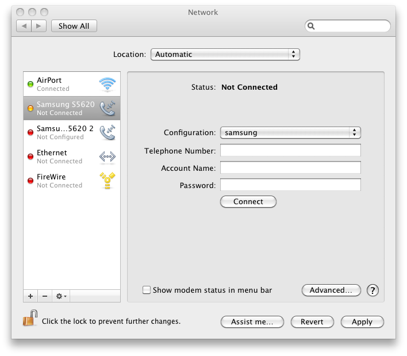Click the Show All button
This screenshot has width=407, height=356.
tap(74, 26)
